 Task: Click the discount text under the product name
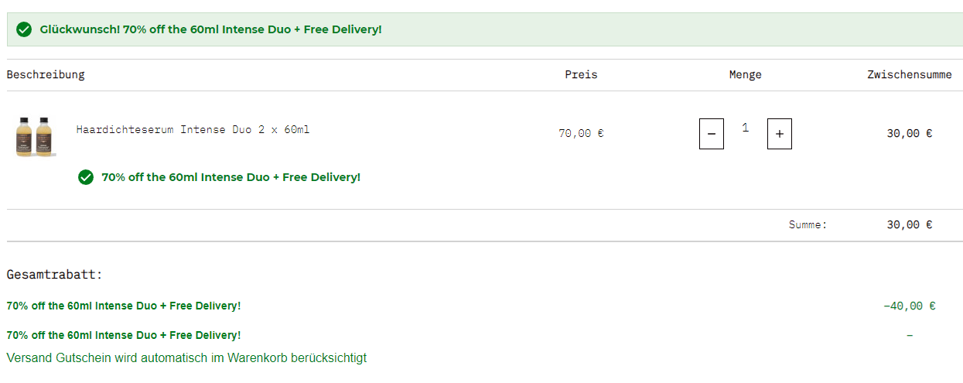point(231,177)
